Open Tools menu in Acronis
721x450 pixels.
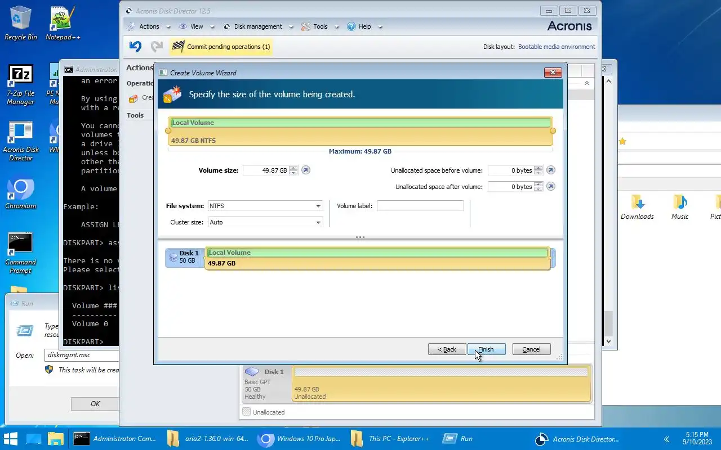[320, 26]
